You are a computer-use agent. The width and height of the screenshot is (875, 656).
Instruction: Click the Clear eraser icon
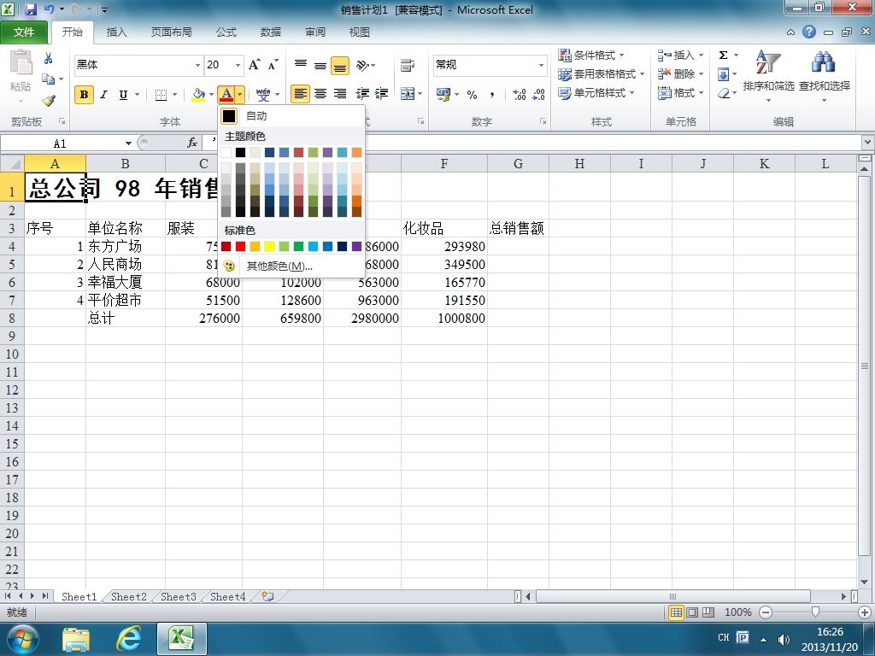(x=724, y=93)
